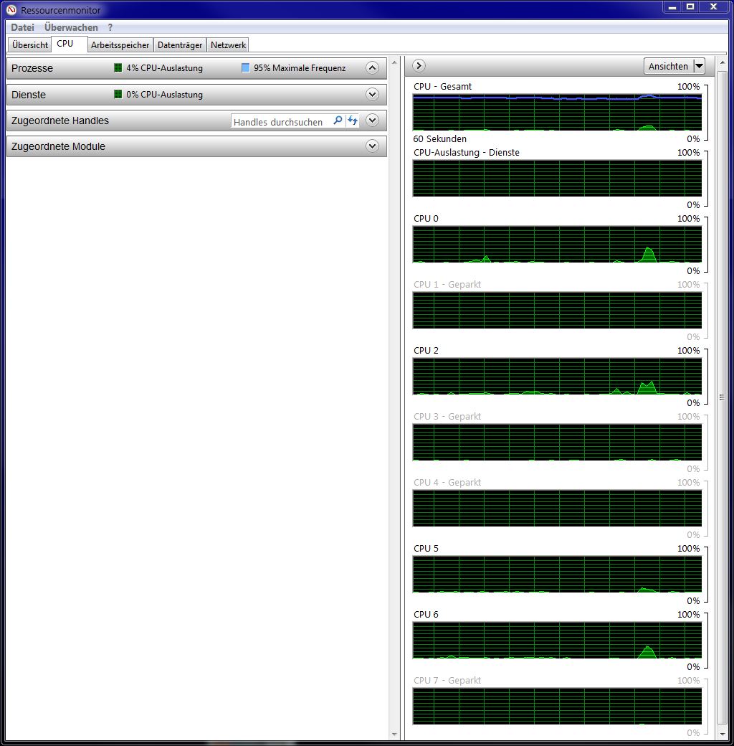
Task: Click the left pane scrollbar up arrow
Action: click(394, 63)
